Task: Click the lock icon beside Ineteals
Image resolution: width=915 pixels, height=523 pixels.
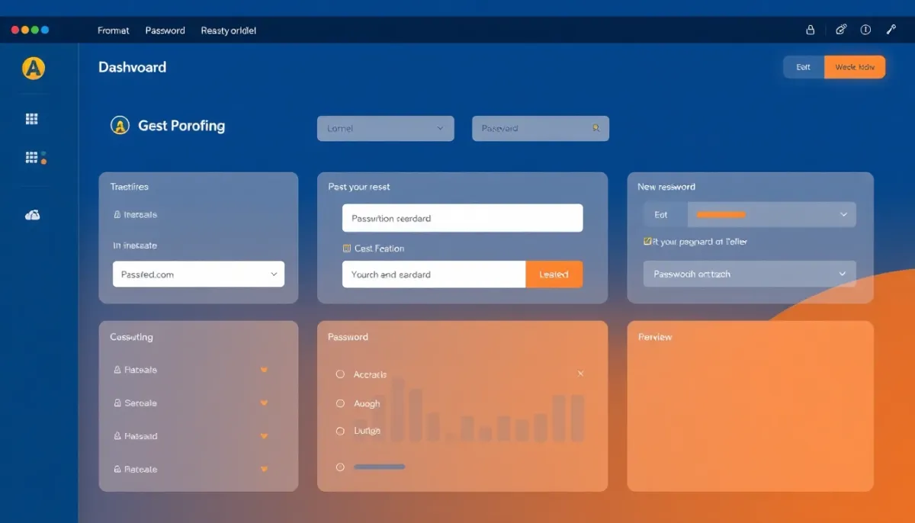Action: click(117, 215)
